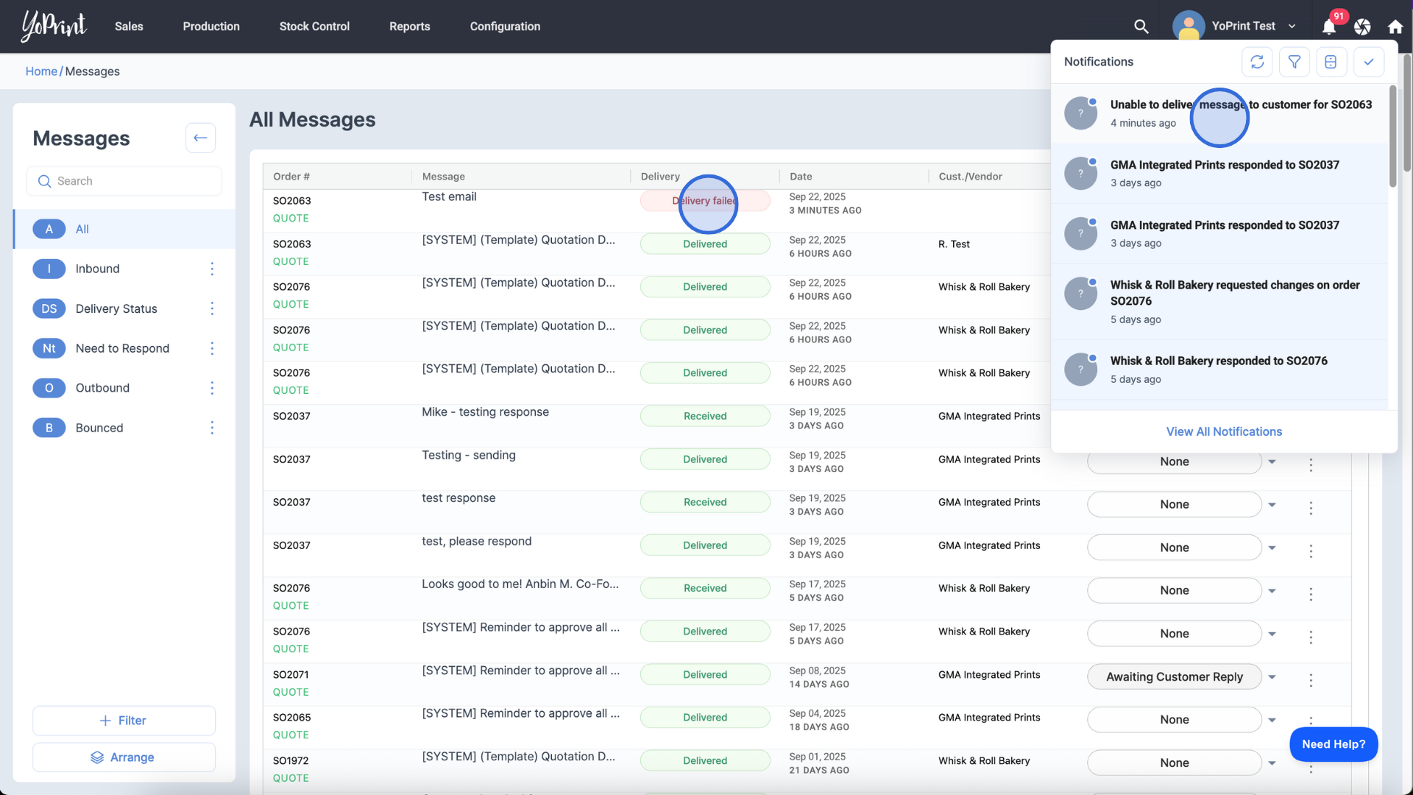Select the Need to Respond folder
Screen dimensions: 1413x795
pyautogui.click(x=122, y=348)
